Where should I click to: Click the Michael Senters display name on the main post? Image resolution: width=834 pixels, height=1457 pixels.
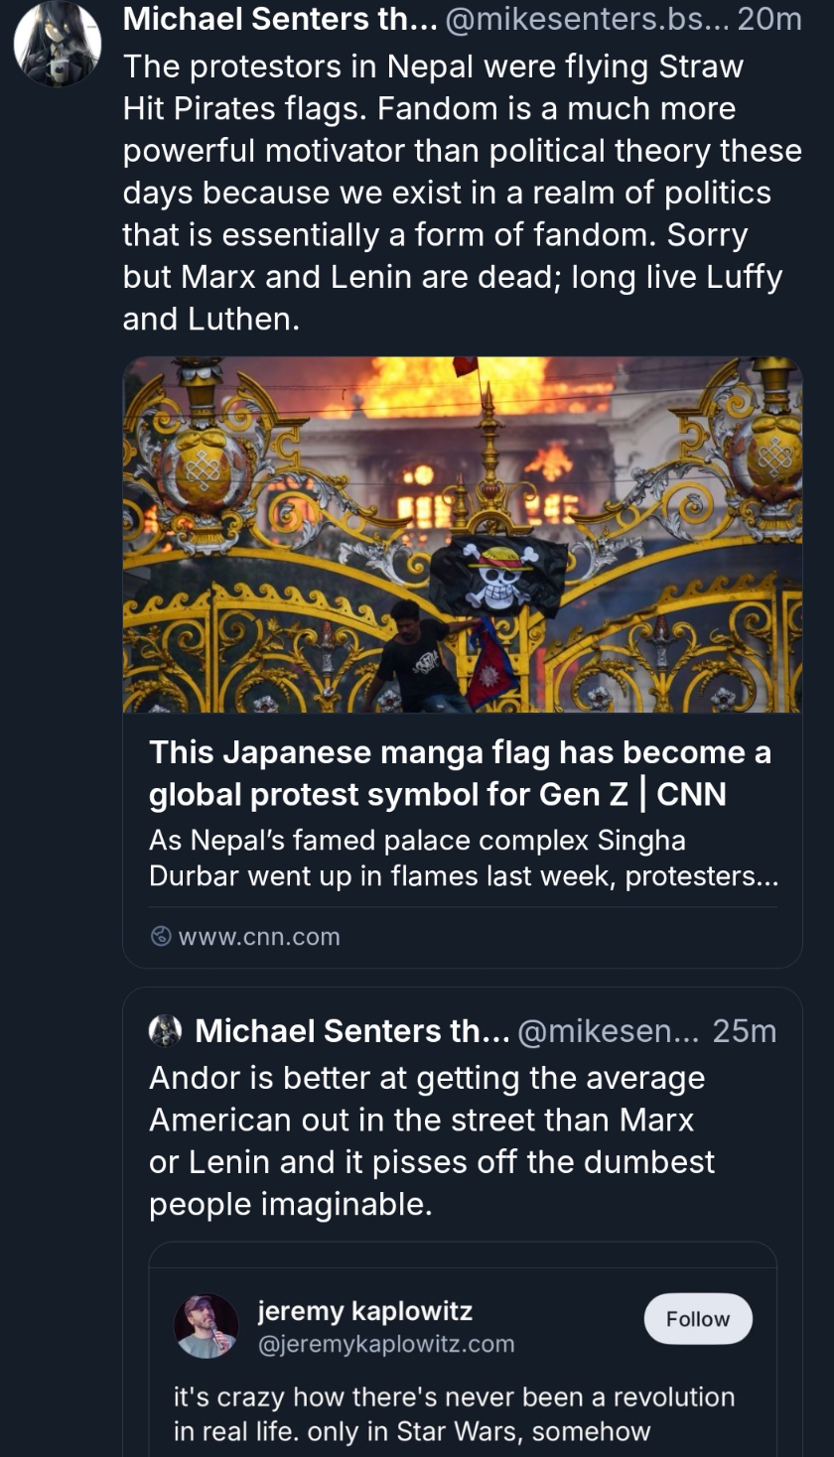click(279, 19)
